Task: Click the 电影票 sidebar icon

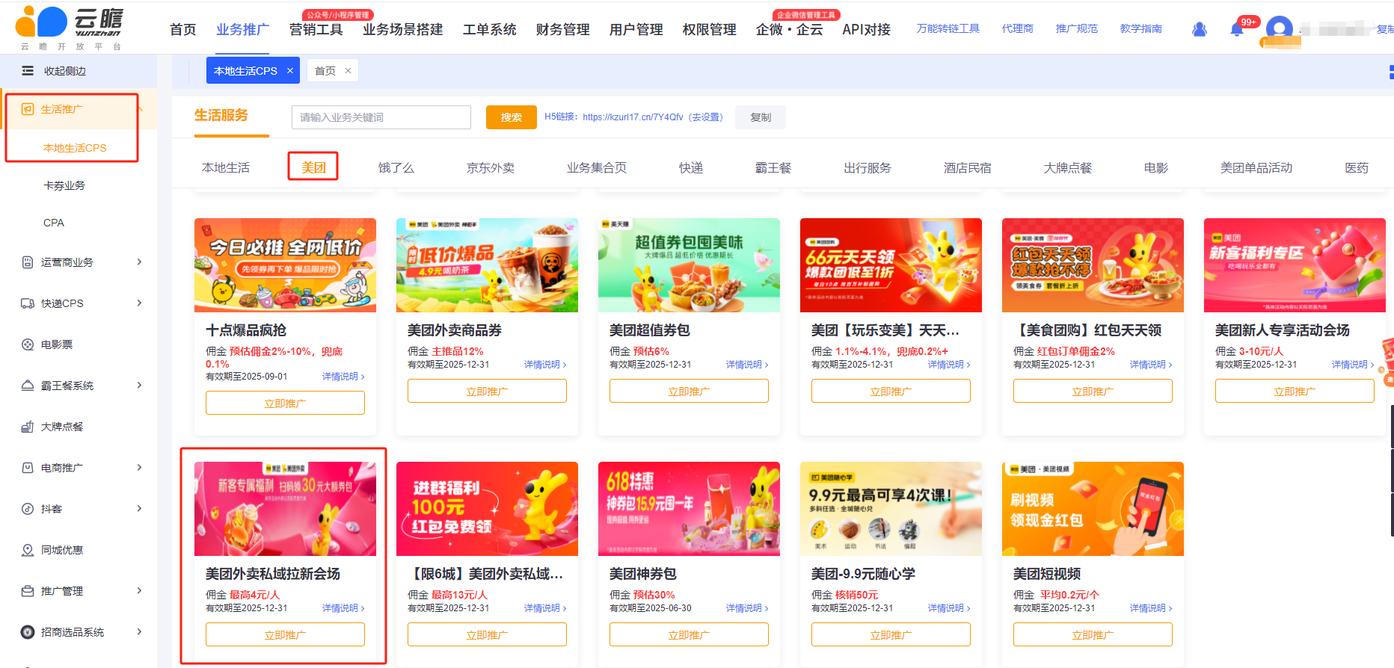Action: point(28,344)
